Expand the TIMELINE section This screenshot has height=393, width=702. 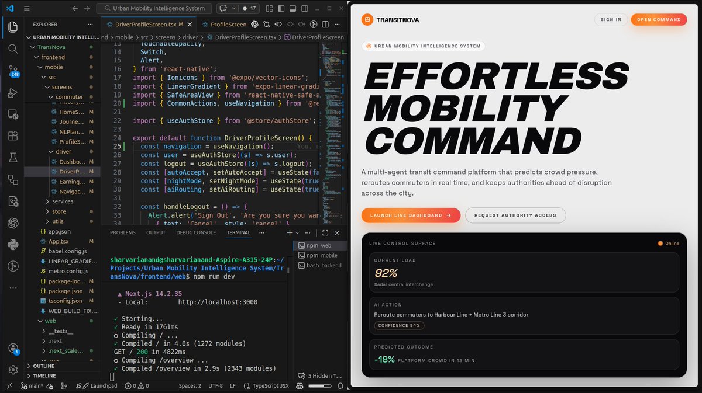62,376
